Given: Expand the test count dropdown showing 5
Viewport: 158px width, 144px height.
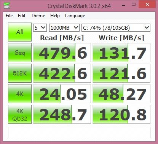Looking at the screenshot, I should click(x=40, y=28).
